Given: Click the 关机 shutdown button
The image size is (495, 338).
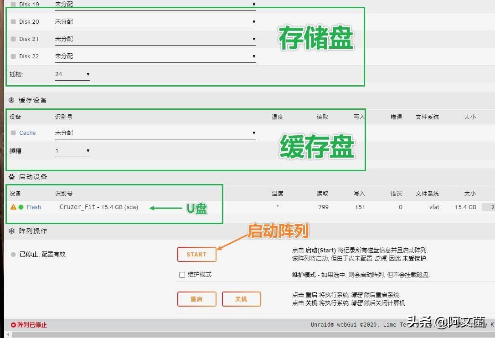Looking at the screenshot, I should (x=241, y=299).
